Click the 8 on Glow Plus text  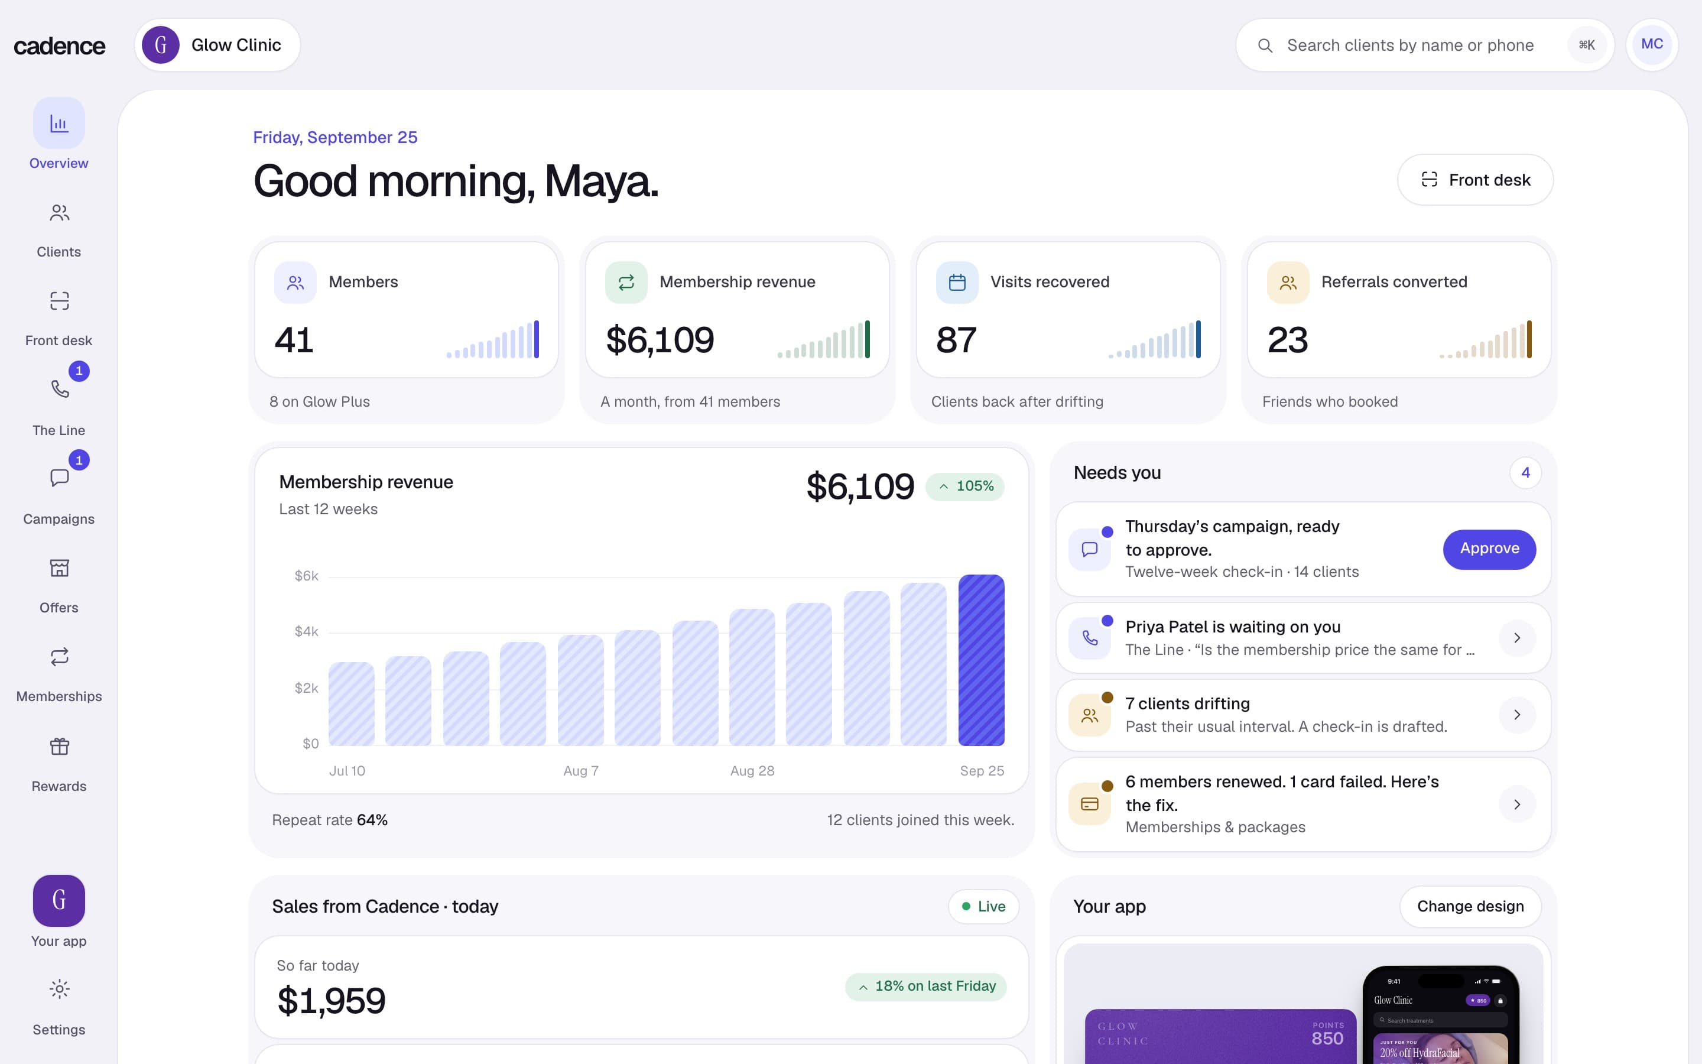pyautogui.click(x=319, y=402)
